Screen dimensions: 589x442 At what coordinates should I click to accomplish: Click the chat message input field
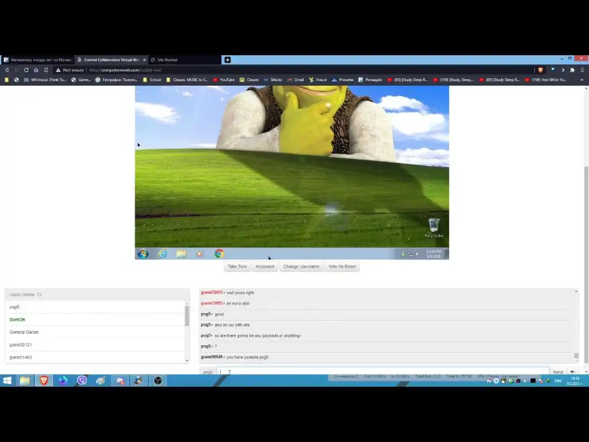[383, 371]
